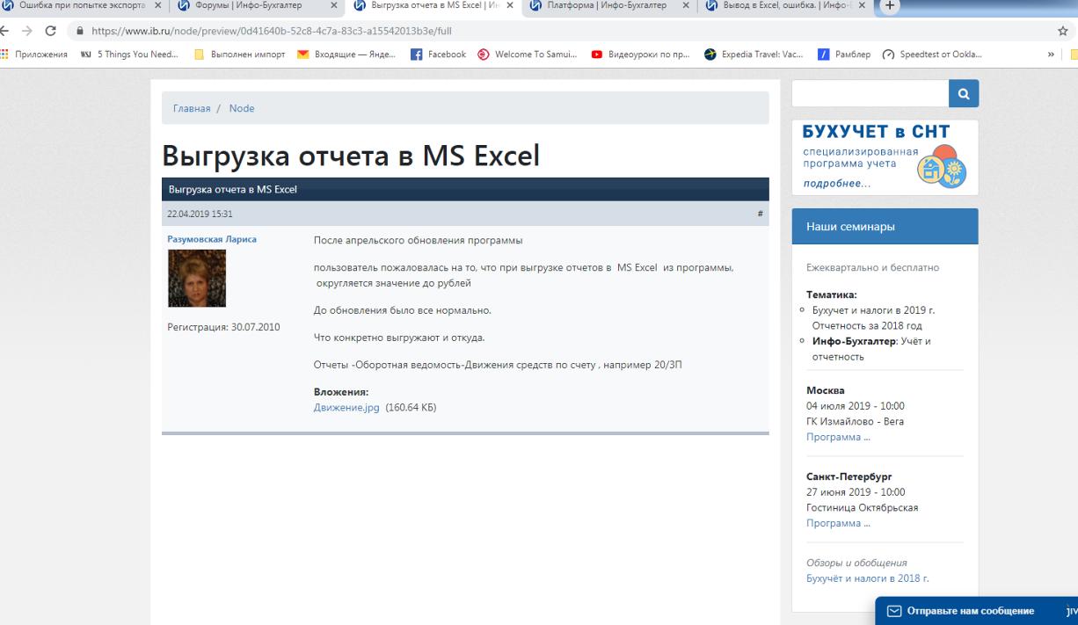This screenshot has height=625, width=1078.
Task: Click the 'Вложения:' label
Action: pos(341,392)
